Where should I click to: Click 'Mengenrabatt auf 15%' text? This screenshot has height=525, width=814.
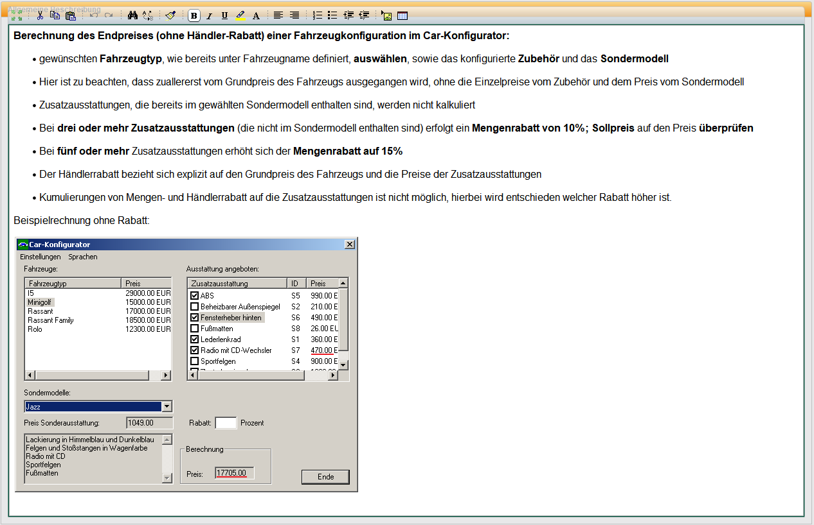(x=348, y=151)
